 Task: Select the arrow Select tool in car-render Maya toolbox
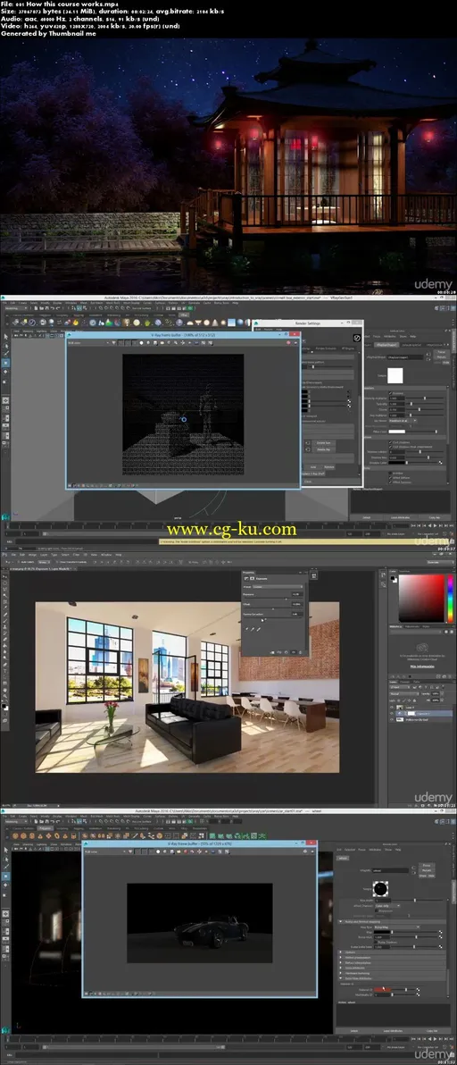[5, 848]
